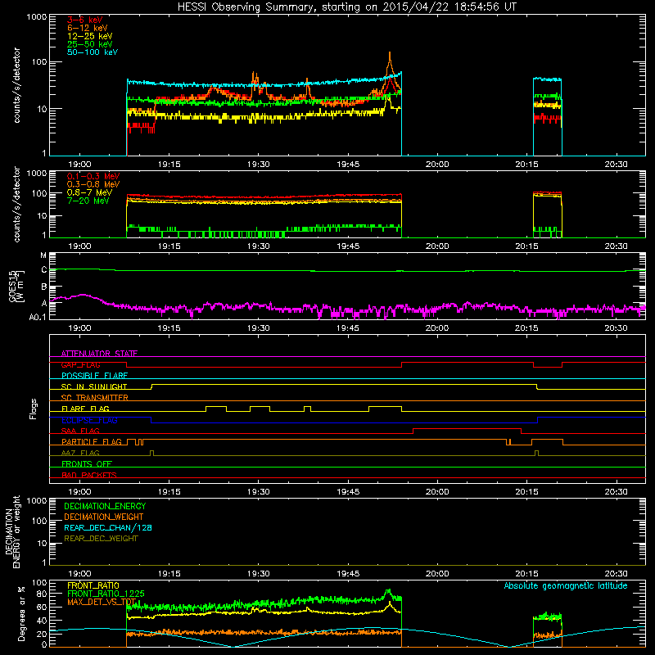Select the 0.1-0.3 MeV legend label

tap(93, 176)
